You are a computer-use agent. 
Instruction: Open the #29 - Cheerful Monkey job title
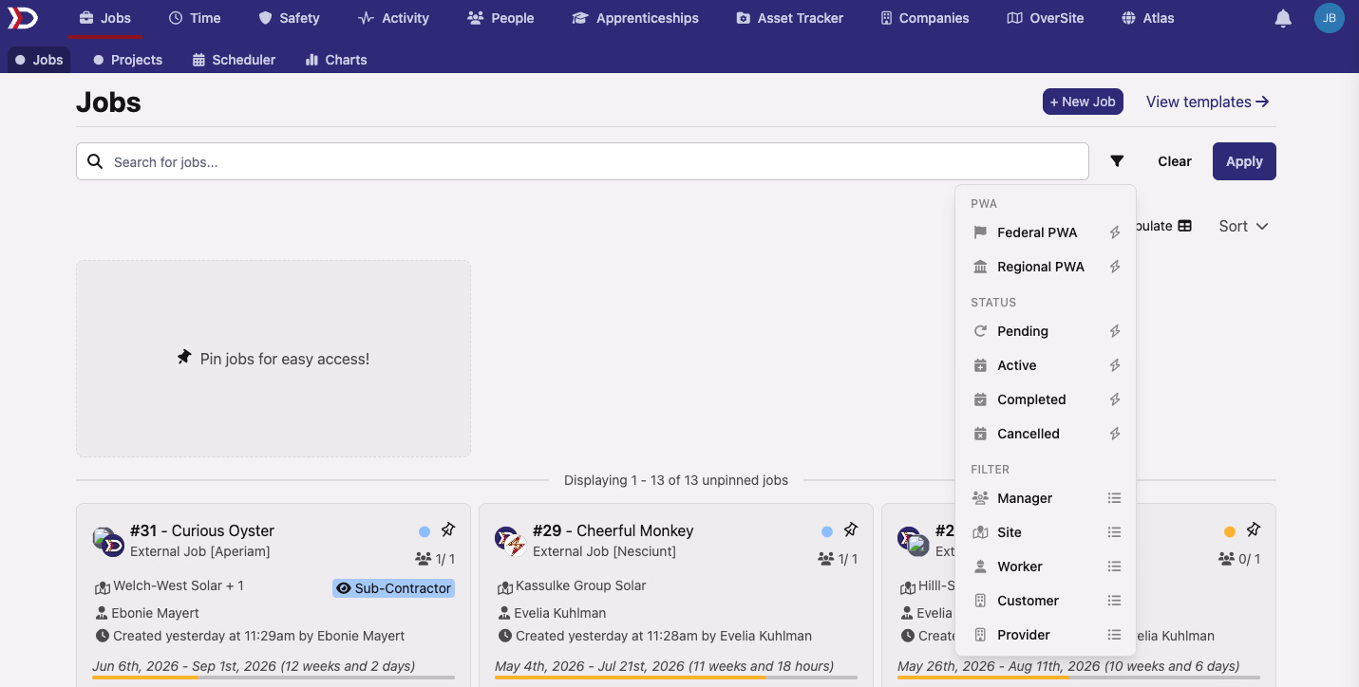(x=613, y=530)
